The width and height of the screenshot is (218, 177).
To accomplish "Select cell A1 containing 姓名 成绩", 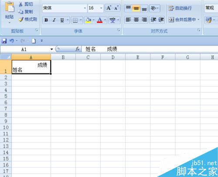I will click(x=31, y=67).
